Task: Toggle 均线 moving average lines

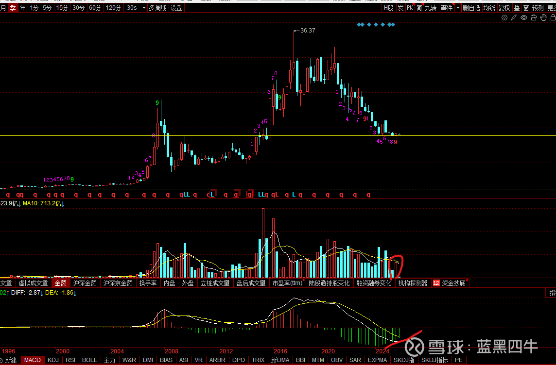Action: (x=489, y=8)
